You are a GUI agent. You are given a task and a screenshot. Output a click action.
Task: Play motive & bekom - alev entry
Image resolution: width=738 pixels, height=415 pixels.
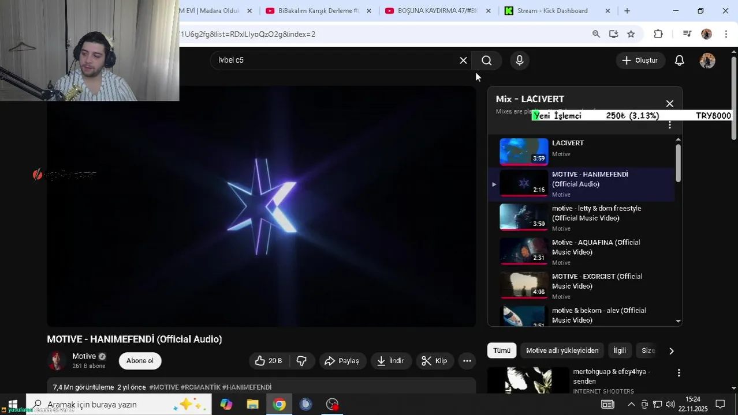pos(582,315)
